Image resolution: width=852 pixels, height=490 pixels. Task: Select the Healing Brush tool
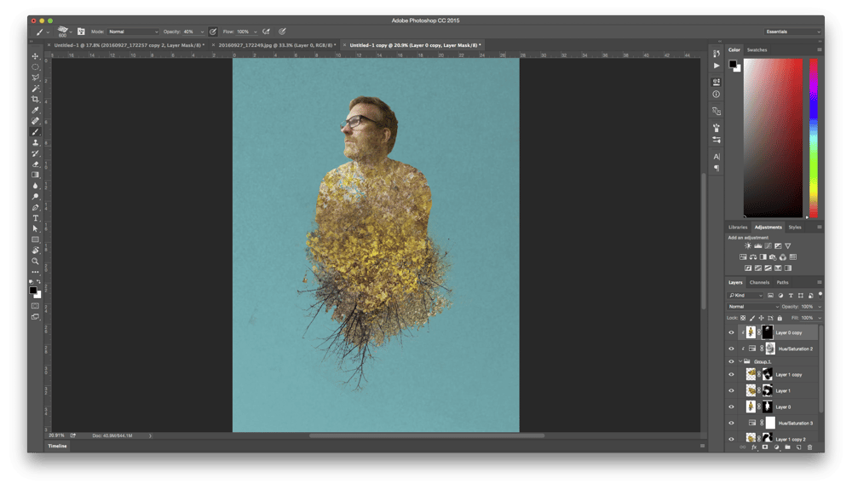(35, 121)
